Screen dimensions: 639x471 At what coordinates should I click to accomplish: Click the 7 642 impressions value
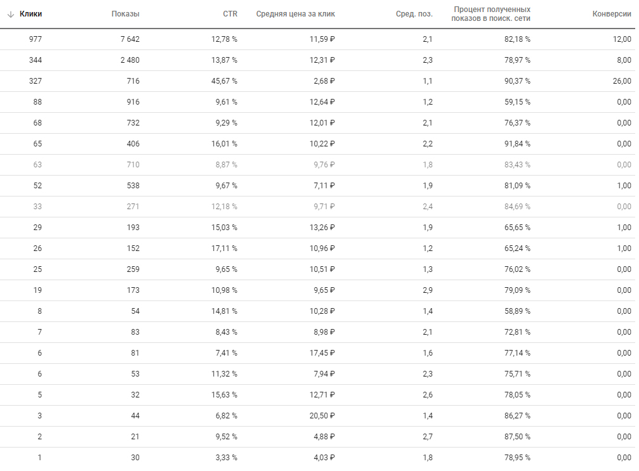point(130,39)
